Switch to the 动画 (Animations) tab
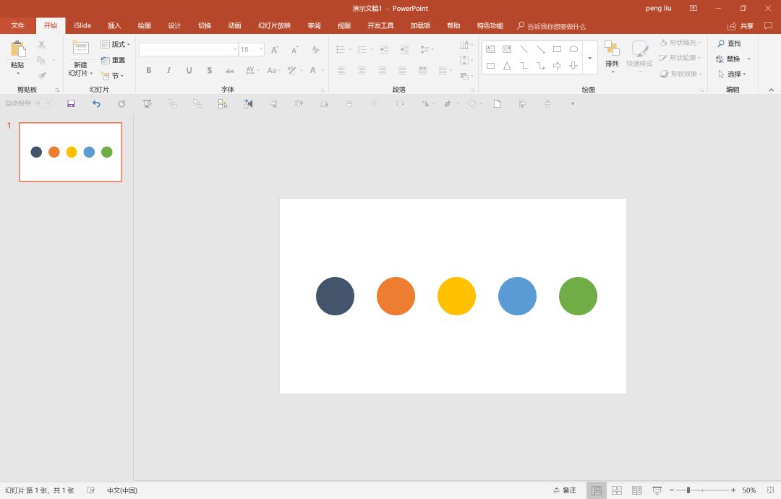Image resolution: width=781 pixels, height=499 pixels. point(234,26)
